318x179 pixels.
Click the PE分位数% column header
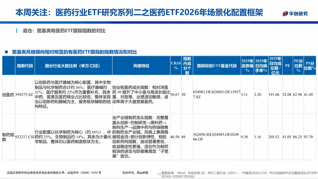point(298,66)
